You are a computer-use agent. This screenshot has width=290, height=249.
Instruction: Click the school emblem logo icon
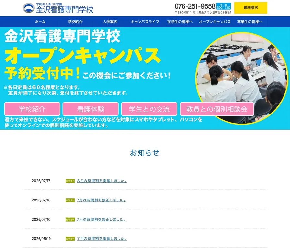point(28,8)
